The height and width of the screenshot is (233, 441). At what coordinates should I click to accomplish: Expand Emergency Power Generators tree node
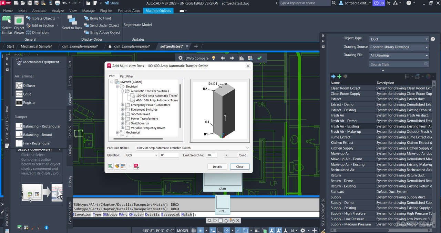click(122, 105)
